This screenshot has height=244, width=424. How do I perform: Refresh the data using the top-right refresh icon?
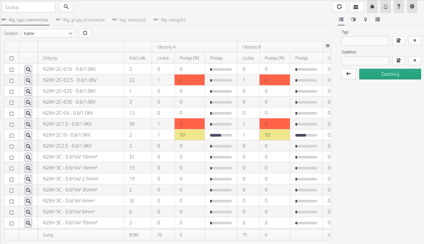click(339, 7)
